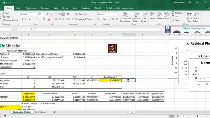This screenshot has width=210, height=118.
Task: Click the Cut scissors icon
Action: tap(4, 13)
